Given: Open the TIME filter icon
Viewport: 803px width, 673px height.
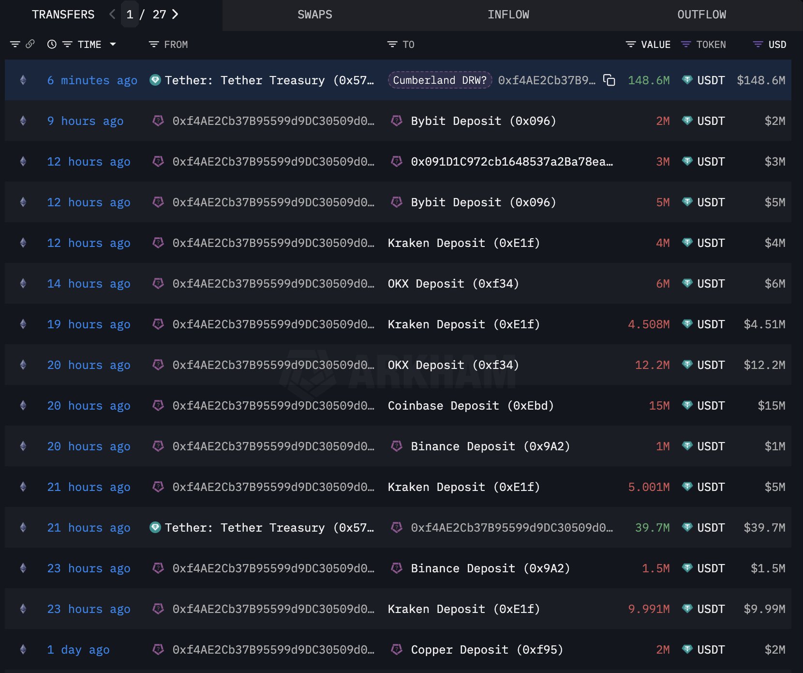Looking at the screenshot, I should pyautogui.click(x=67, y=44).
